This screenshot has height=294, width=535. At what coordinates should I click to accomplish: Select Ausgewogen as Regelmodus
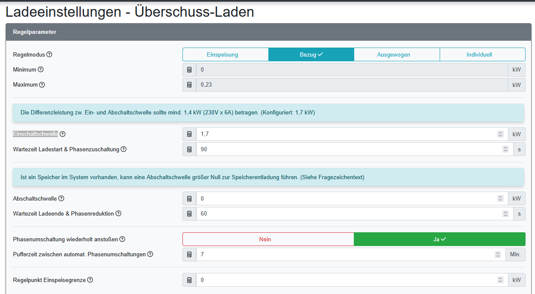tap(396, 54)
